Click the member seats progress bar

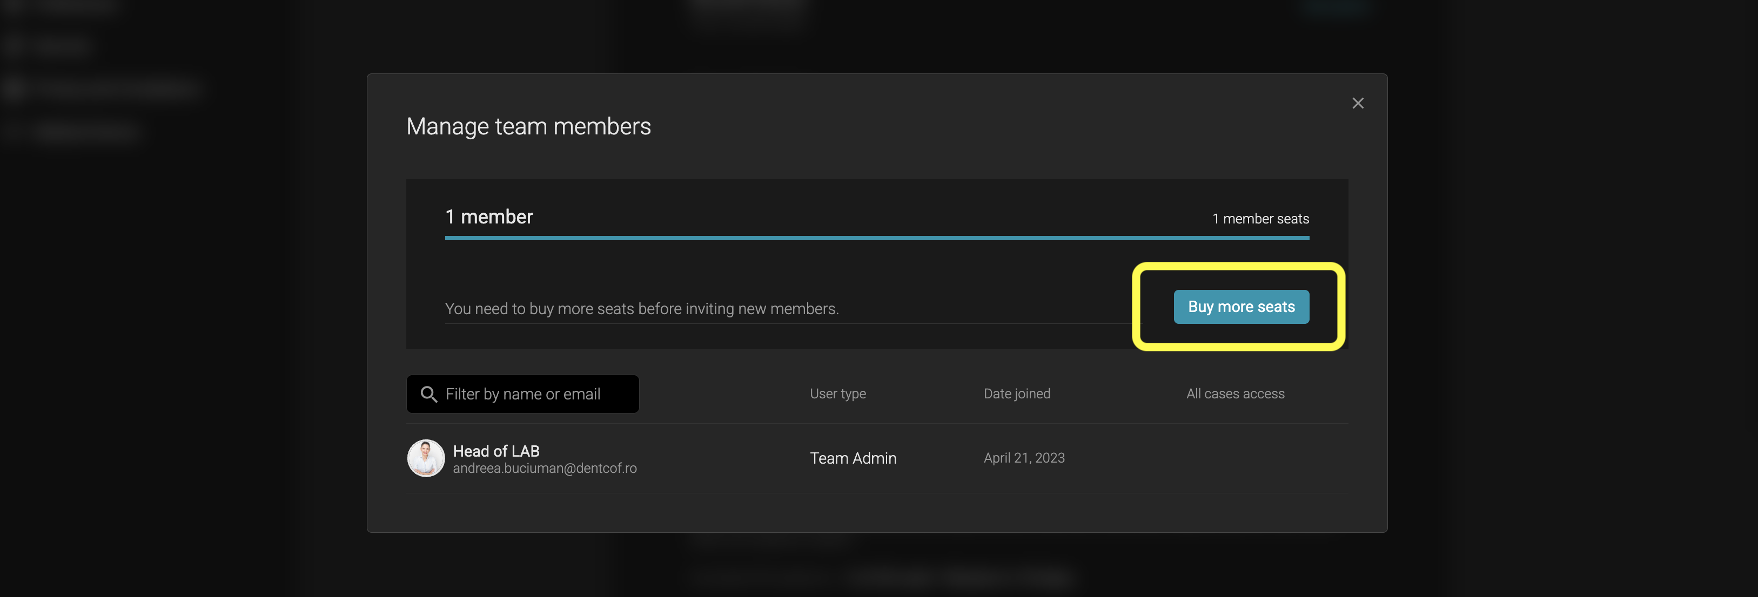tap(876, 238)
